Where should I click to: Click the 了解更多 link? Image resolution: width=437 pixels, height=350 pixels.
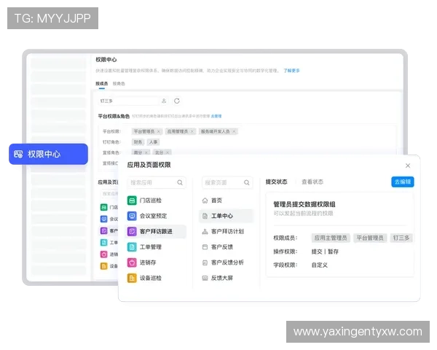(x=291, y=71)
